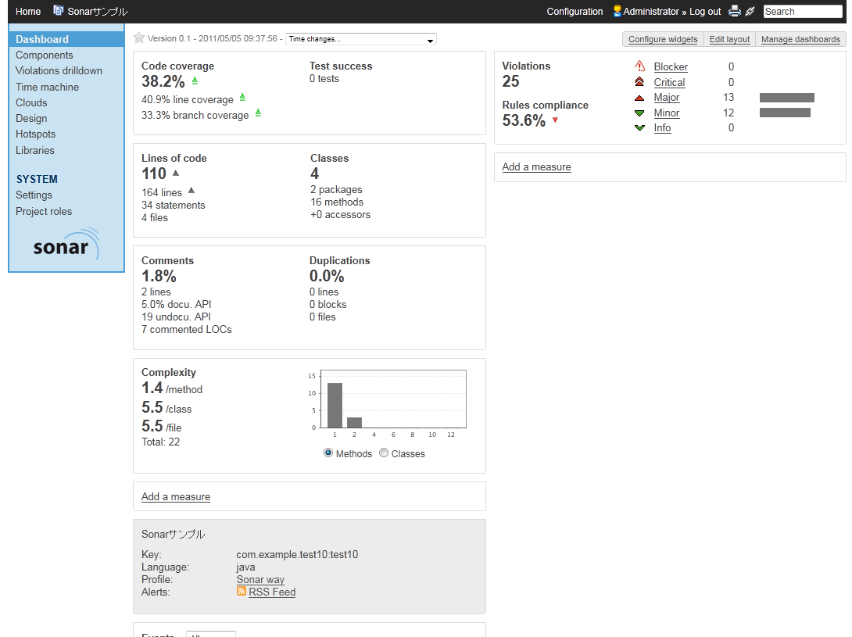Screen dimensions: 852x637
Task: Click the 53.6% rules compliance value
Action: [x=523, y=120]
